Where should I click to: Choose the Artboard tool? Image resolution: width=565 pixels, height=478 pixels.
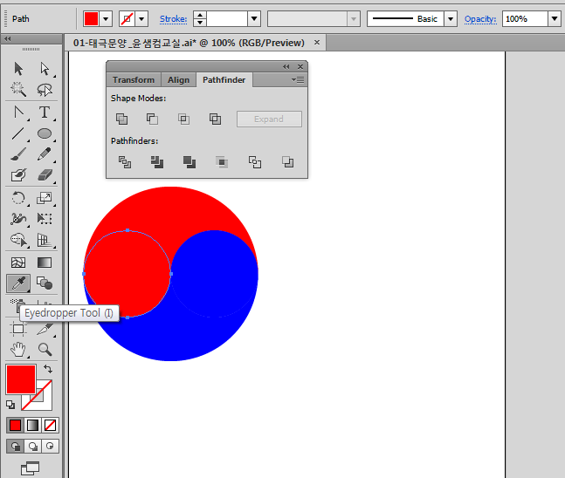click(x=18, y=328)
